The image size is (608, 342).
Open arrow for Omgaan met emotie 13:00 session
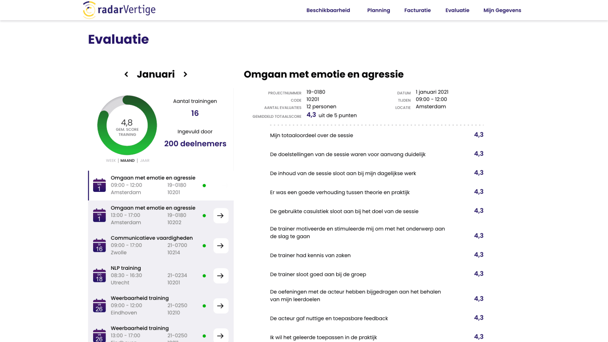click(220, 215)
